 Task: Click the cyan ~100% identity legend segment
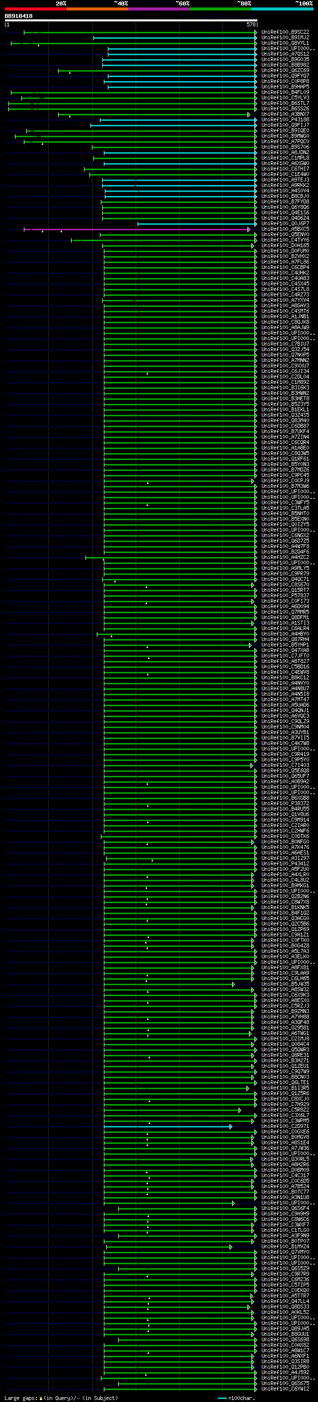point(282,9)
